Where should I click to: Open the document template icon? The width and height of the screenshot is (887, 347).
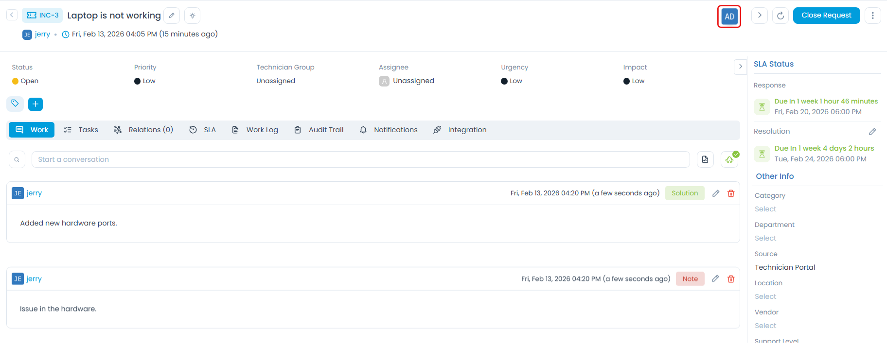pos(705,159)
